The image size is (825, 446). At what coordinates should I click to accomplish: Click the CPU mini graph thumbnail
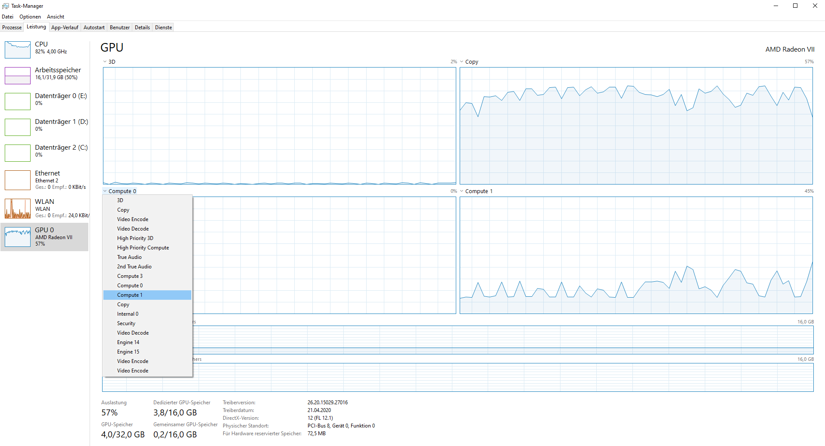[18, 50]
